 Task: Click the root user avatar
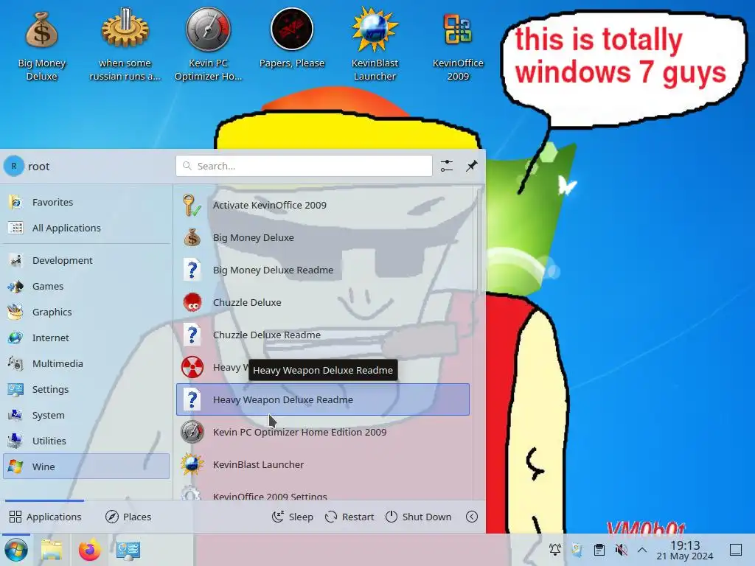pyautogui.click(x=14, y=166)
